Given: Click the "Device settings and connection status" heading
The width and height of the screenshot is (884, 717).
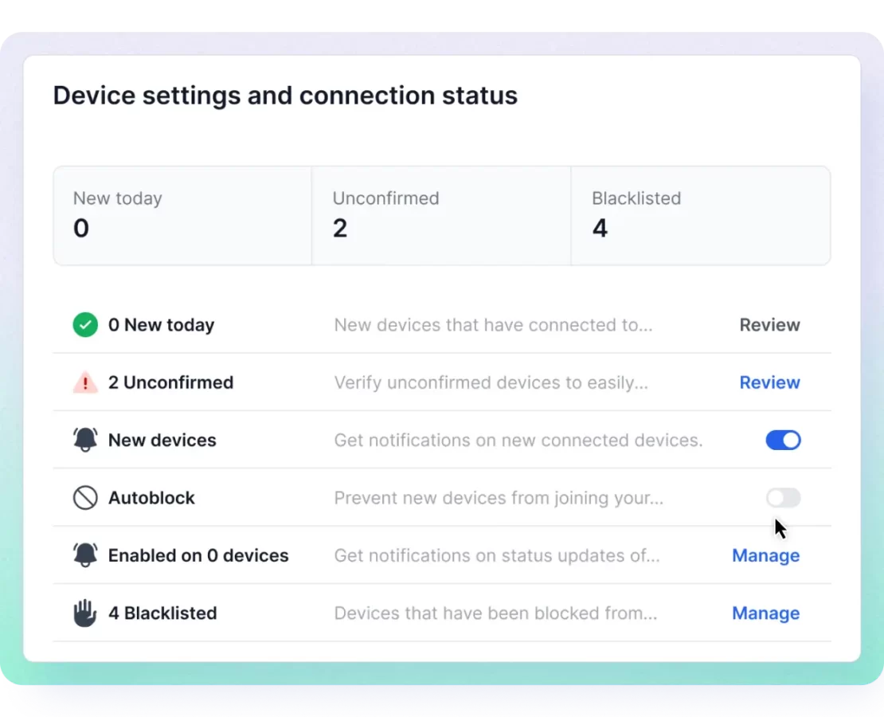Looking at the screenshot, I should click(285, 96).
